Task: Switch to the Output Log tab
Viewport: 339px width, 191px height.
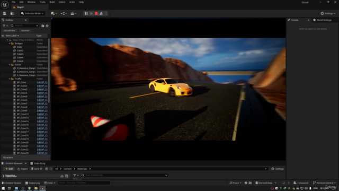Action: tap(38, 163)
